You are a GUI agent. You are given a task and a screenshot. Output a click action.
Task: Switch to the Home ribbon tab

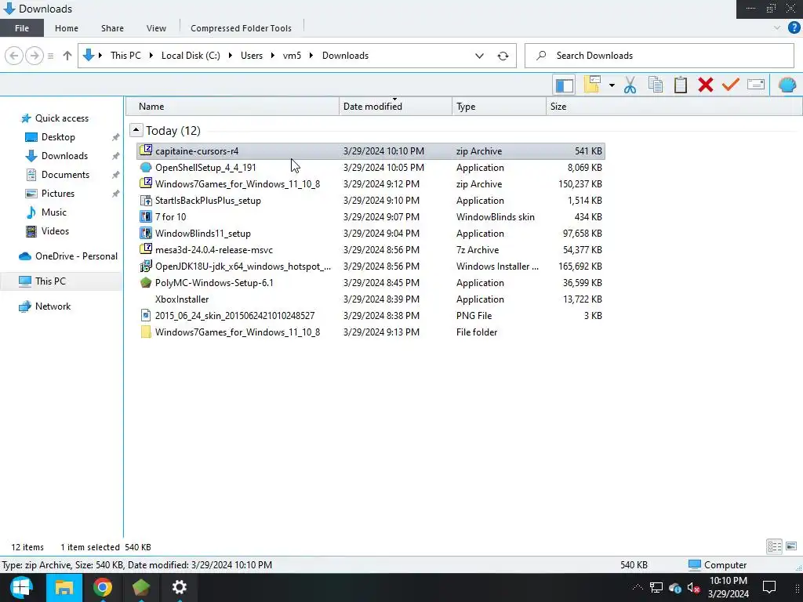coord(67,28)
